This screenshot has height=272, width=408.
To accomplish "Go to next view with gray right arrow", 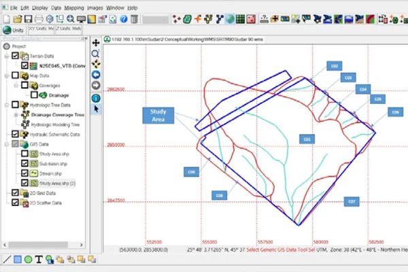I will point(96,86).
